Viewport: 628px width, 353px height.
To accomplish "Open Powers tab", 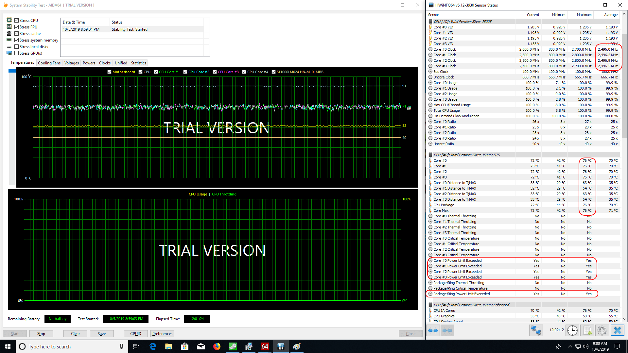I will [89, 63].
